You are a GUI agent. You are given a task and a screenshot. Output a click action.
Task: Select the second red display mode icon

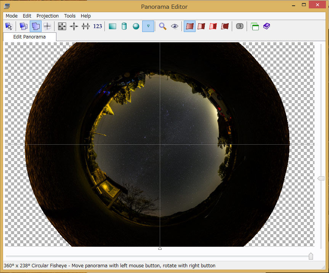[201, 26]
